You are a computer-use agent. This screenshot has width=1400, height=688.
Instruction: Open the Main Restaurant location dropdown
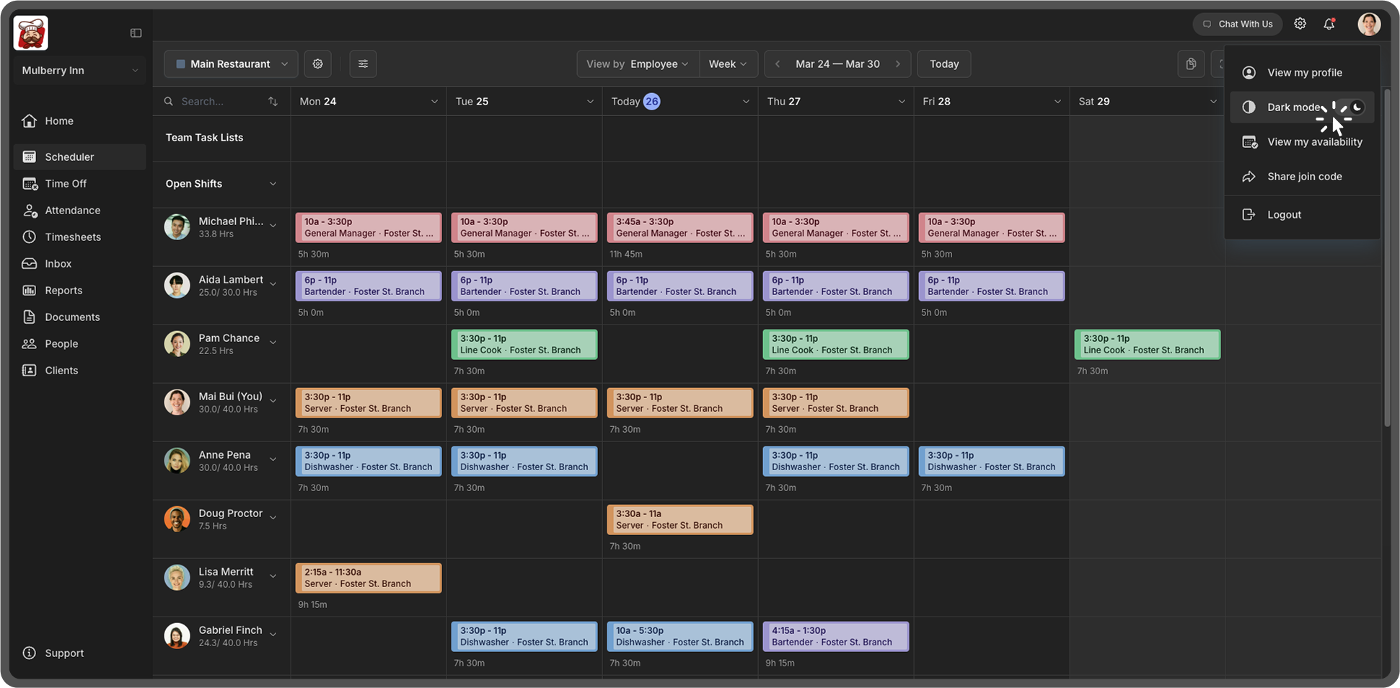[x=231, y=63]
